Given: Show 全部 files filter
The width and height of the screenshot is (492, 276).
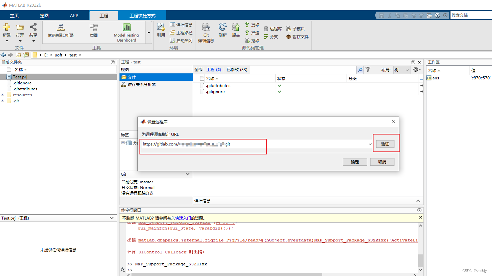Looking at the screenshot, I should (x=198, y=70).
